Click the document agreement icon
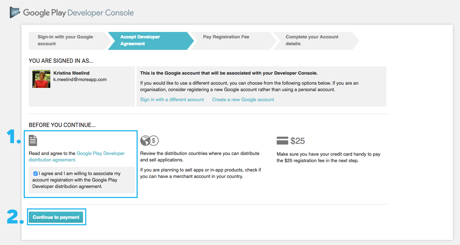This screenshot has height=245, width=460. point(33,140)
